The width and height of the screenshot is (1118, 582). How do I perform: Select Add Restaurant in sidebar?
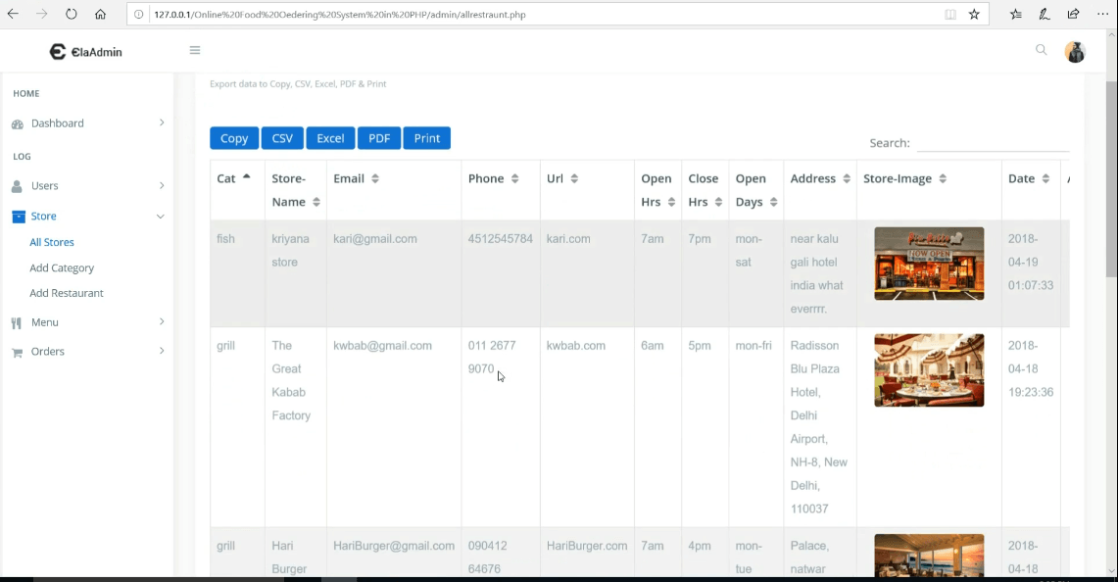pyautogui.click(x=66, y=293)
